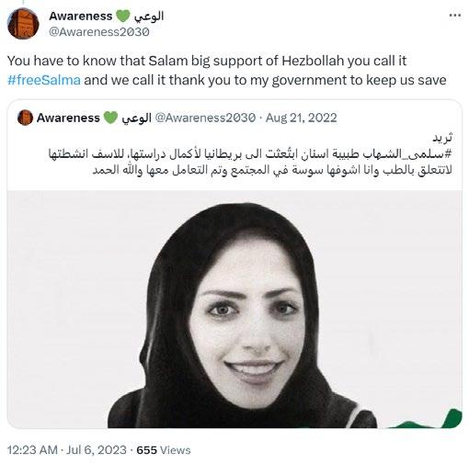Open the Arabic hashtag in quoted tweet
Viewport: 469px width, 463px height.
point(418,153)
